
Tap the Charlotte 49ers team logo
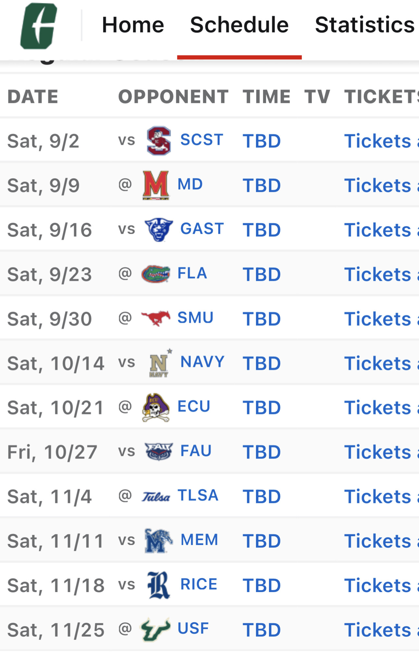pyautogui.click(x=39, y=26)
